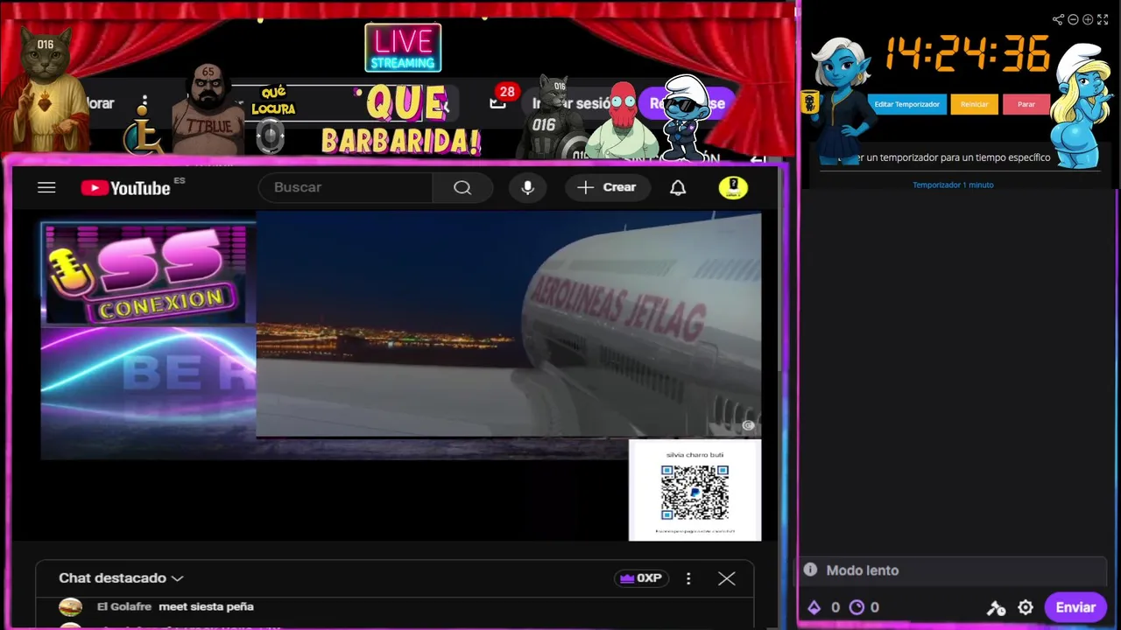Open moderator sword tools icon
Image resolution: width=1121 pixels, height=630 pixels.
[997, 607]
